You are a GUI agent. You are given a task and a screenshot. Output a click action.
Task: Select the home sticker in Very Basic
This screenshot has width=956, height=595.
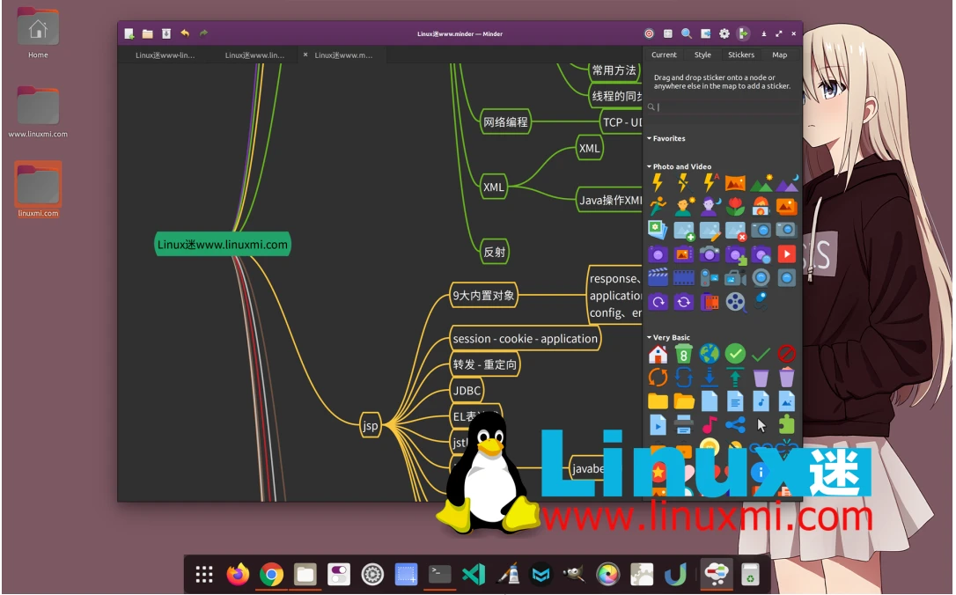(x=658, y=353)
